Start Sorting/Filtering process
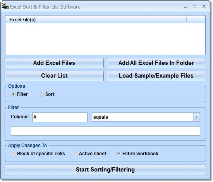Screen dimensions: 213x182 (x=105, y=170)
